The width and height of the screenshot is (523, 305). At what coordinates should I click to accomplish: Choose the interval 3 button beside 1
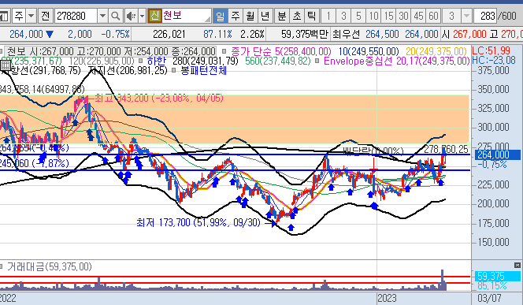(x=343, y=16)
